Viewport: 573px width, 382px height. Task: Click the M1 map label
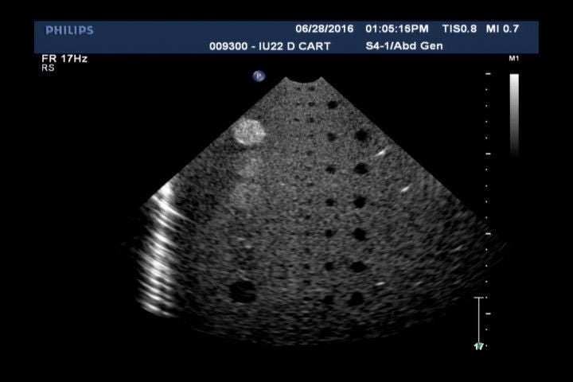[x=513, y=60]
